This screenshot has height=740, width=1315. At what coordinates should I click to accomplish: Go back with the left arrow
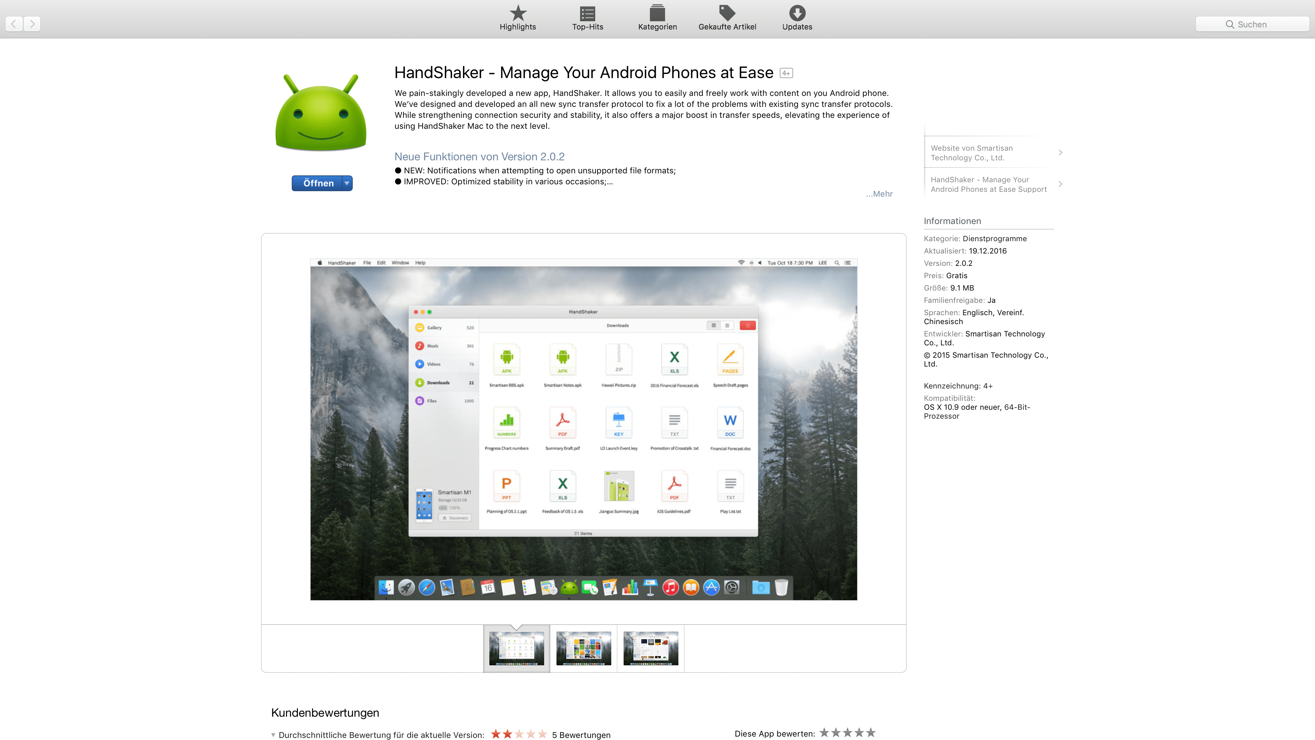[14, 24]
